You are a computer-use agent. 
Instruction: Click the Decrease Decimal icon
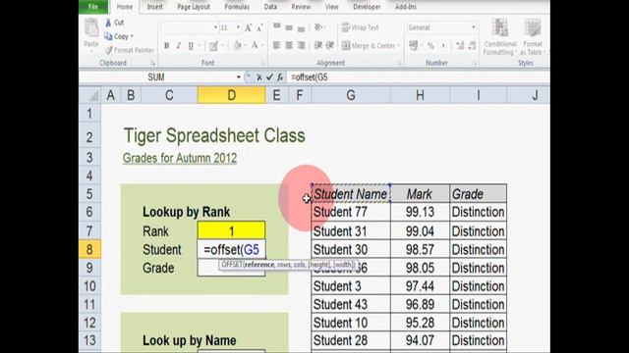pyautogui.click(x=472, y=46)
